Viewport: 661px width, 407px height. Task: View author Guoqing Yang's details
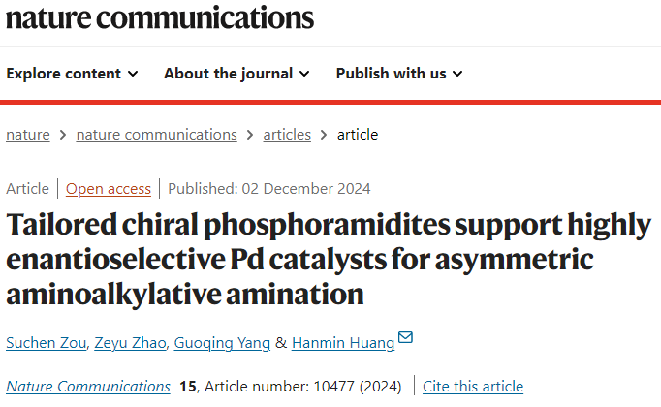point(222,342)
